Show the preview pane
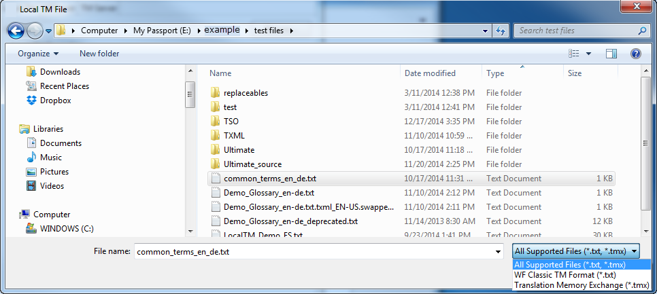This screenshot has width=657, height=294. tap(611, 54)
